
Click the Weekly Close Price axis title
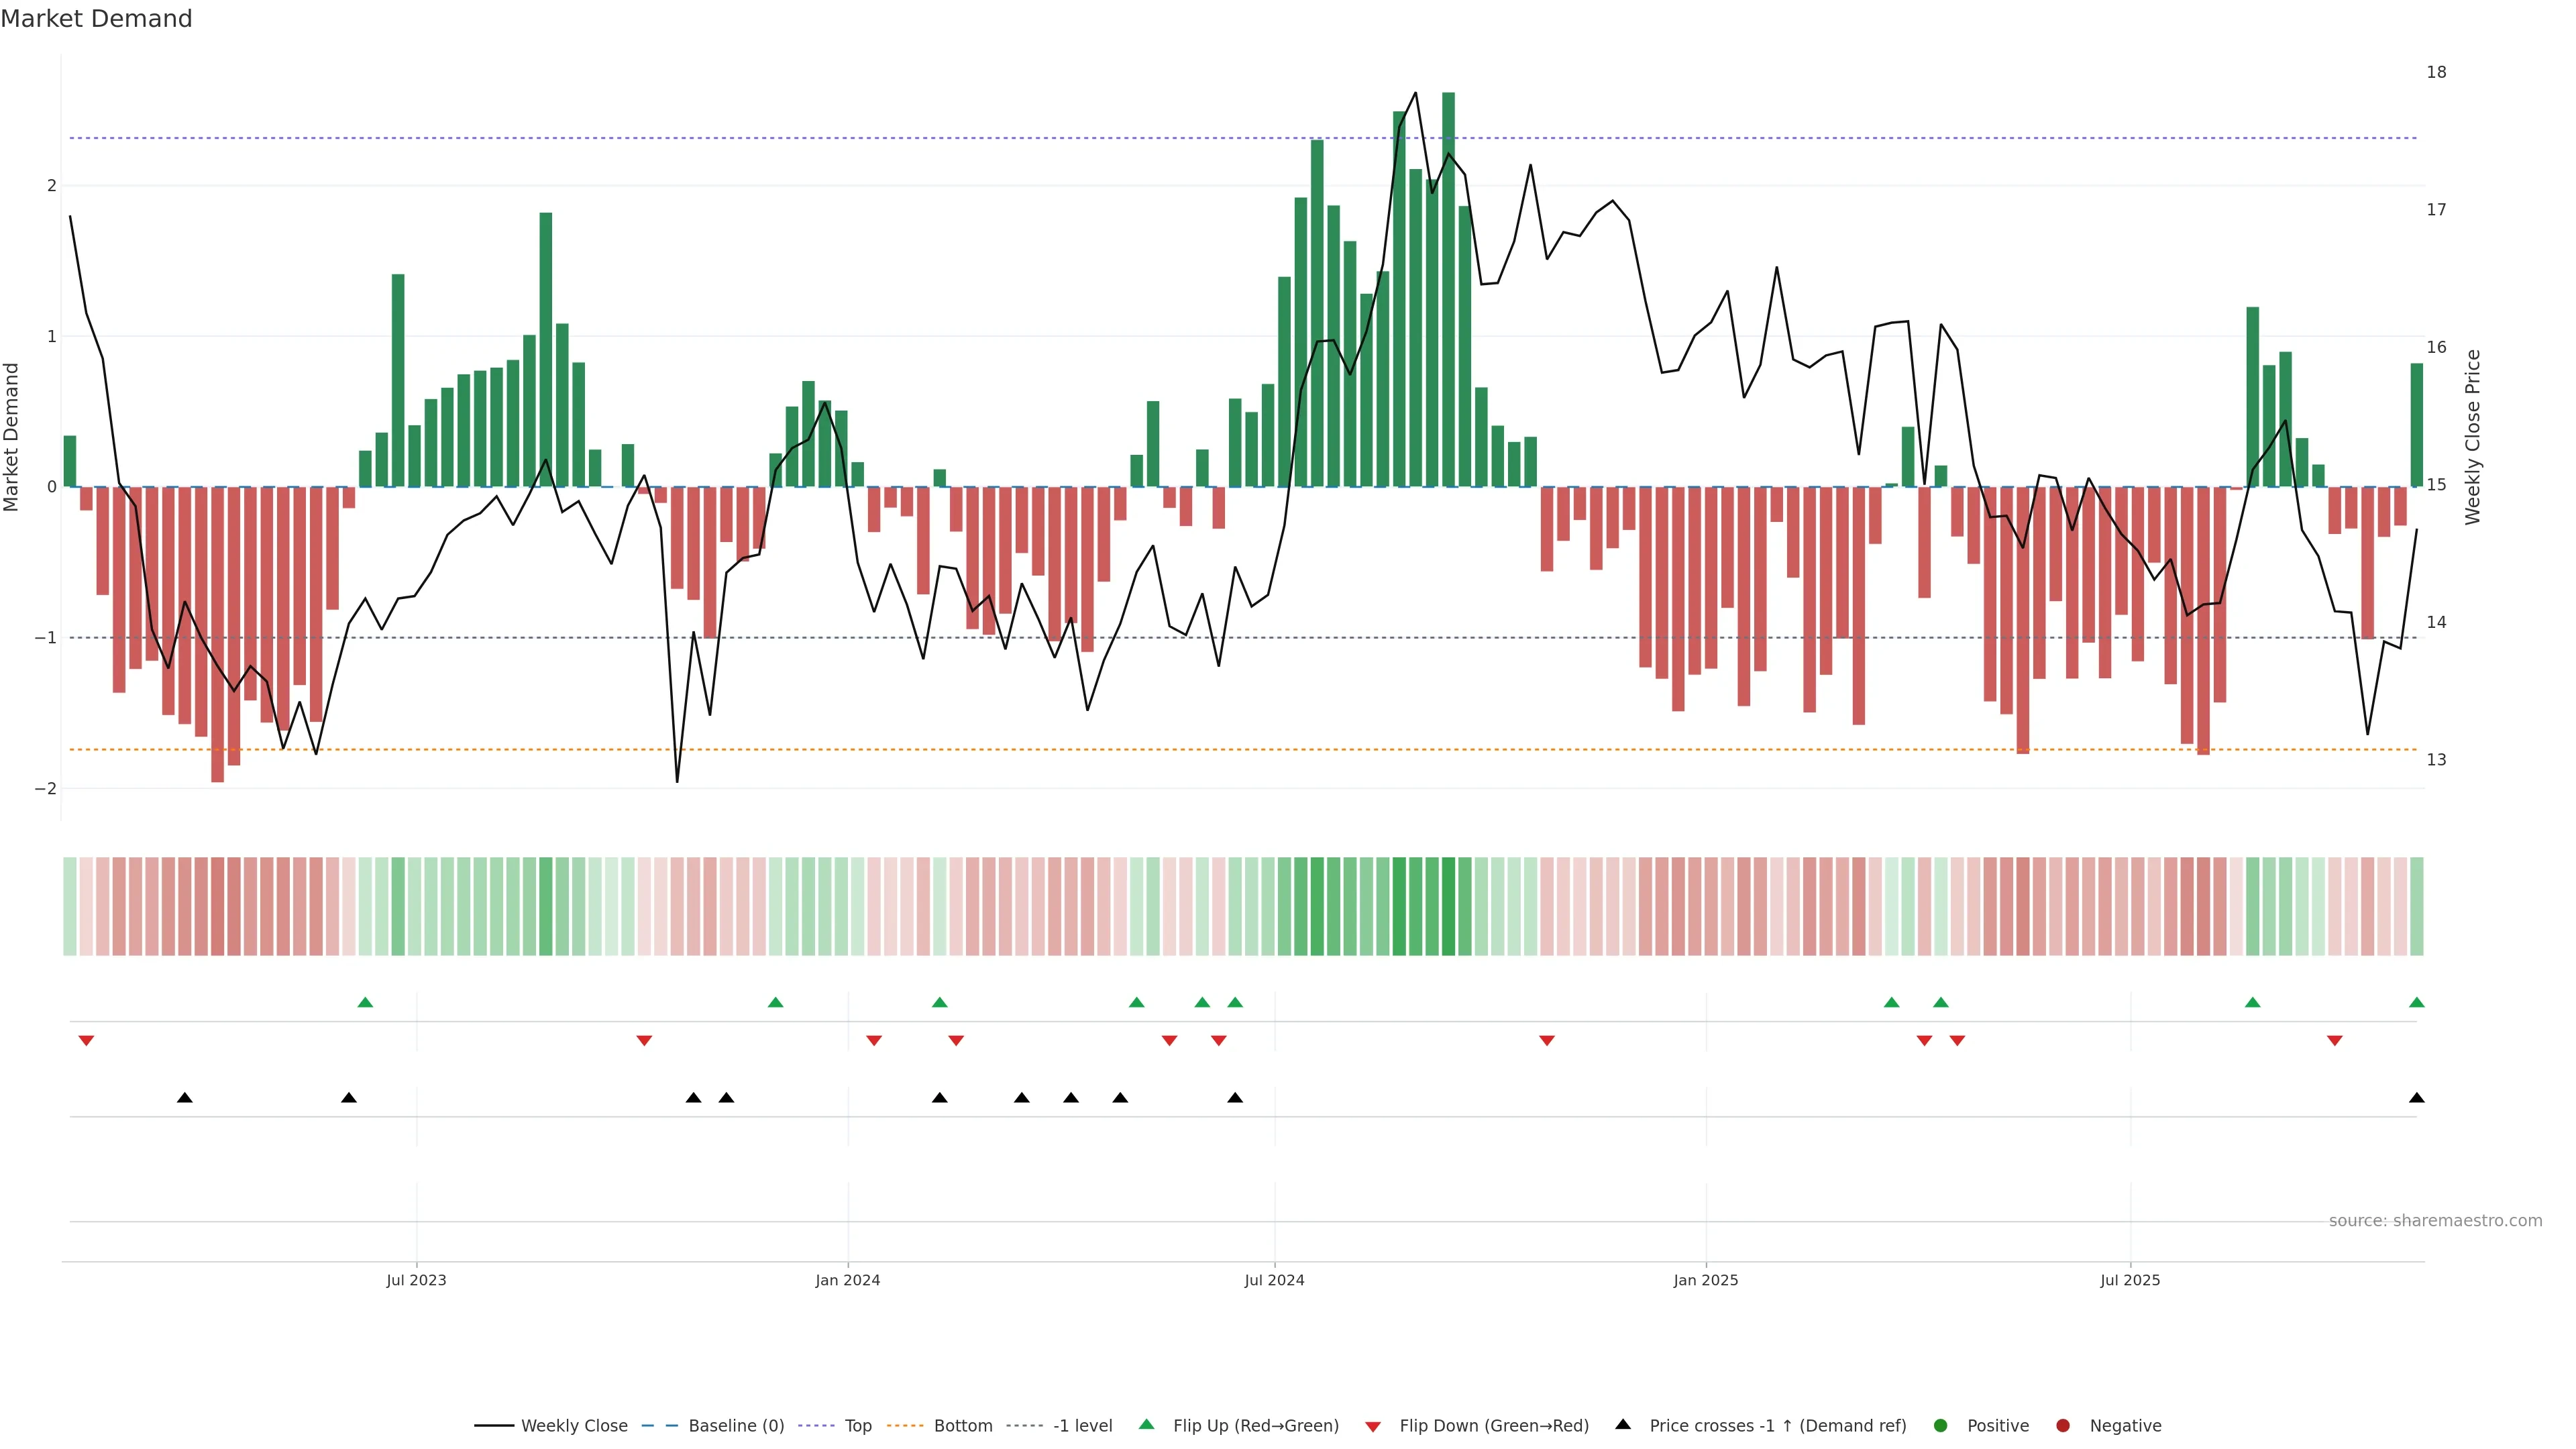click(x=2473, y=437)
